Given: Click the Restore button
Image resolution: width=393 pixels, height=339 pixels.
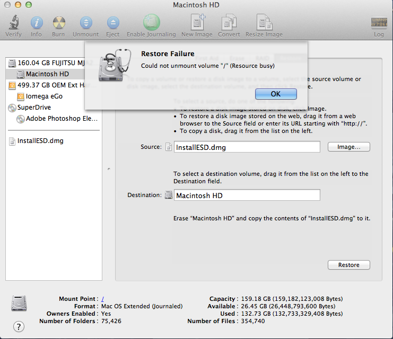Looking at the screenshot, I should [x=348, y=265].
